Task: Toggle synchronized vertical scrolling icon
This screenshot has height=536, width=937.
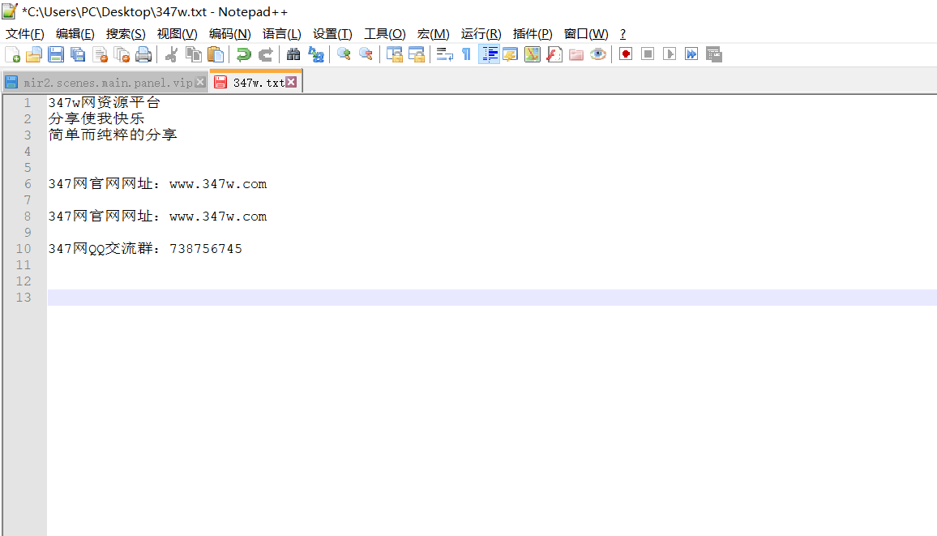Action: coord(395,54)
